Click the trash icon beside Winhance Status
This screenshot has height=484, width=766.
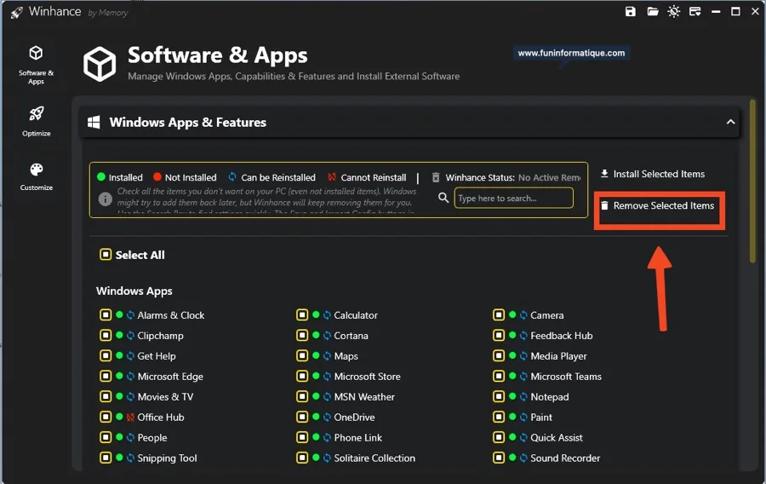[436, 177]
